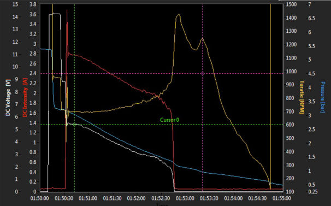
Task: Click the 3.5 value on Pressure axis
Action: (x=311, y=102)
